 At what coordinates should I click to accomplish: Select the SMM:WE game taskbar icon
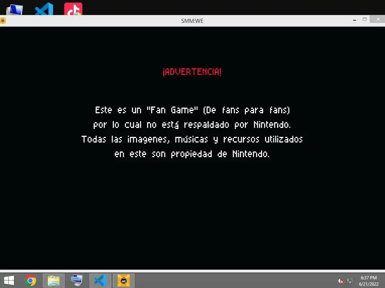point(123,280)
